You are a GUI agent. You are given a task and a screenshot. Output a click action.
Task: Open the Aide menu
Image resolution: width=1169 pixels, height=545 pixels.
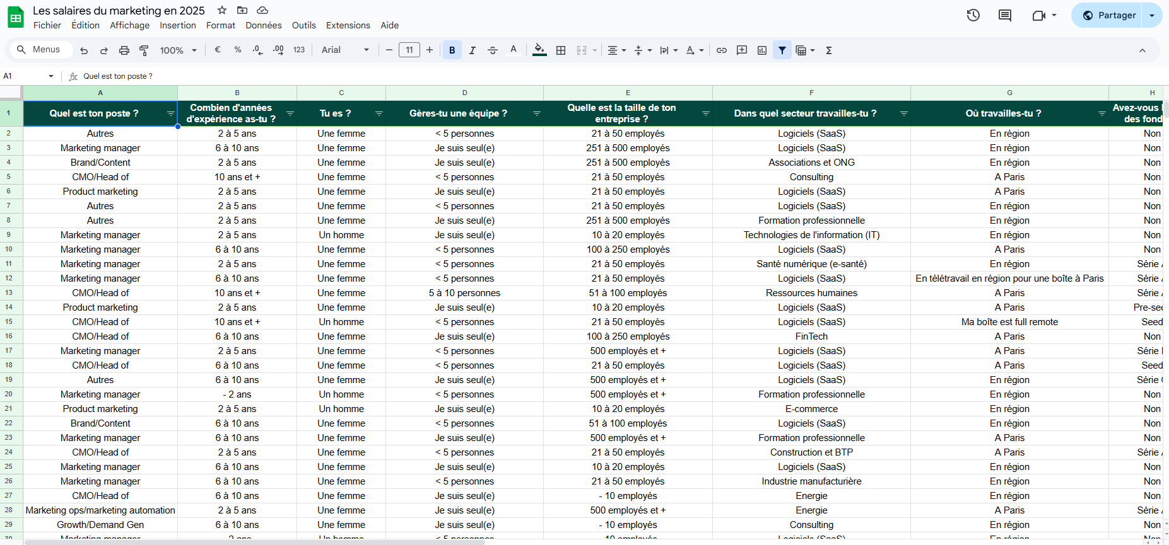(390, 25)
